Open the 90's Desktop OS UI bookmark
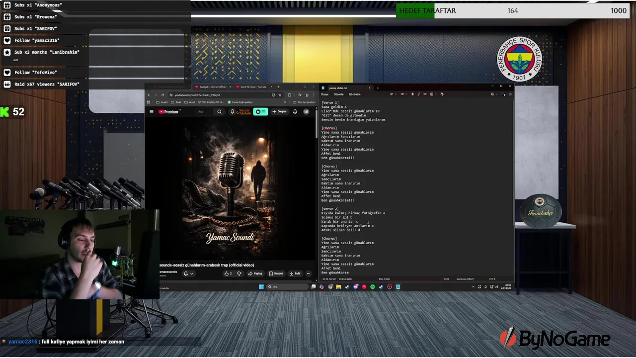The image size is (636, 358). point(211,102)
